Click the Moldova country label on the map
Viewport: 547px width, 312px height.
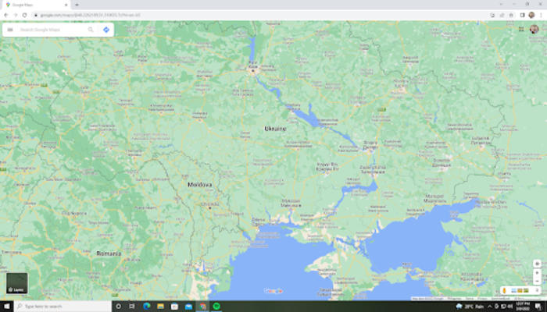(x=199, y=185)
